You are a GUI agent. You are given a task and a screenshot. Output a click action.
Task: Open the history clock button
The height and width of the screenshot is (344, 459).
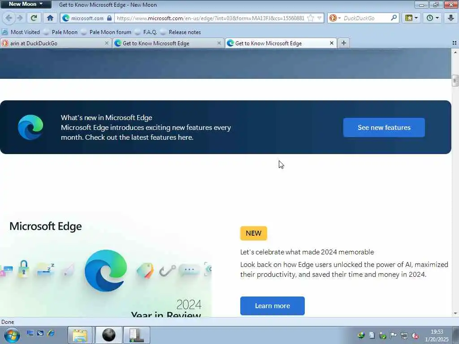point(433,18)
